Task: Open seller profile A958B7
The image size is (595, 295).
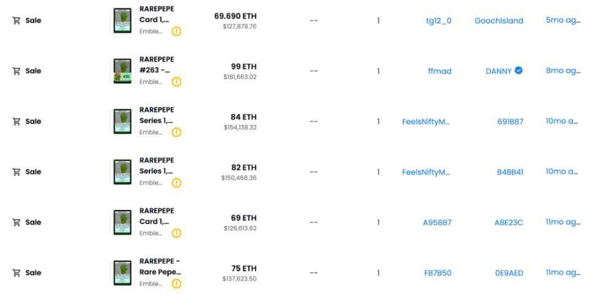Action: pyautogui.click(x=437, y=223)
